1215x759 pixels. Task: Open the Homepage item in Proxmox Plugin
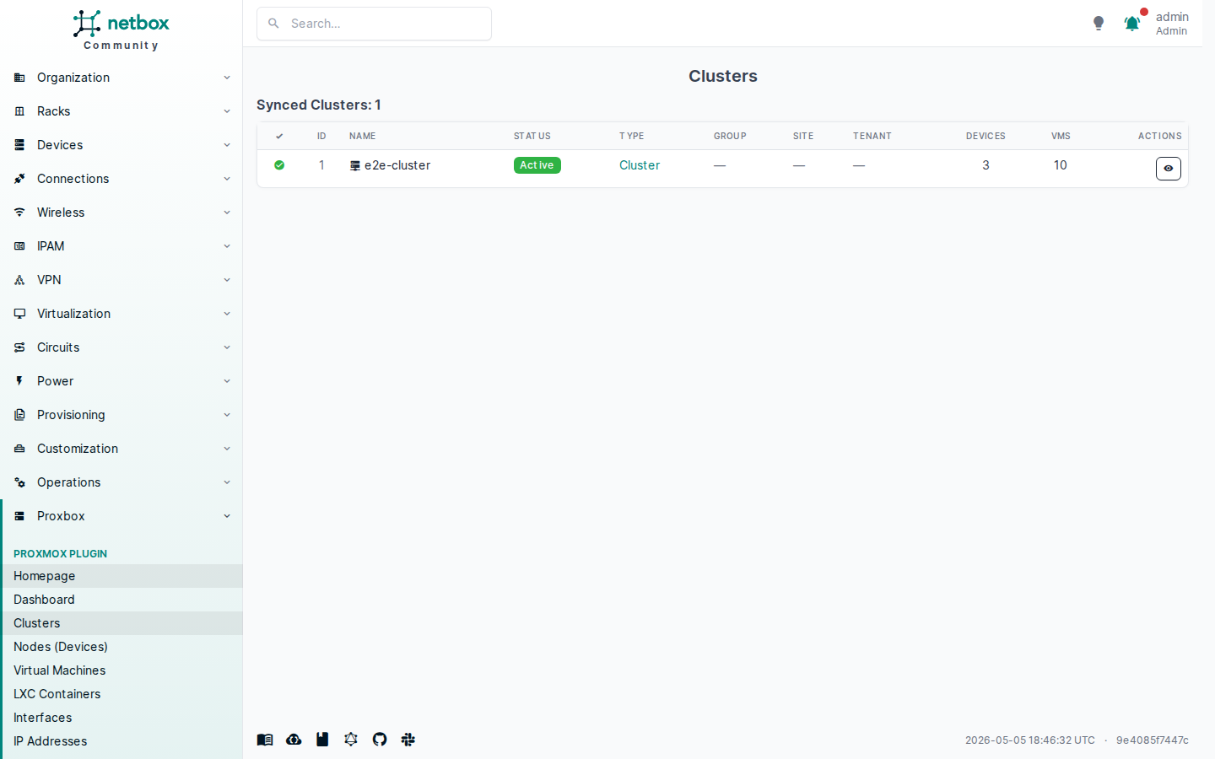click(x=121, y=576)
